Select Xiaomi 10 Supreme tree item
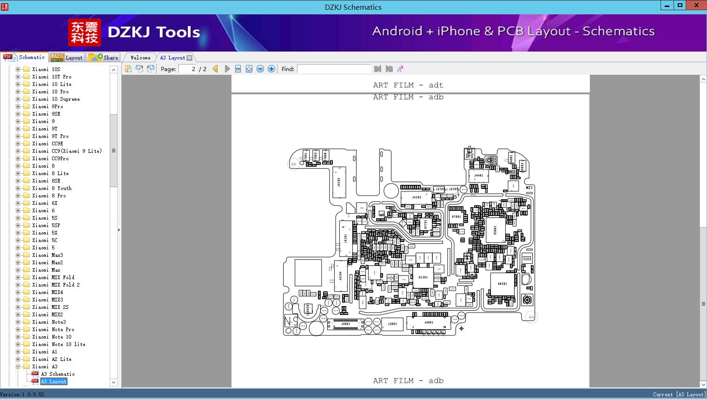The height and width of the screenshot is (399, 707). pyautogui.click(x=56, y=99)
